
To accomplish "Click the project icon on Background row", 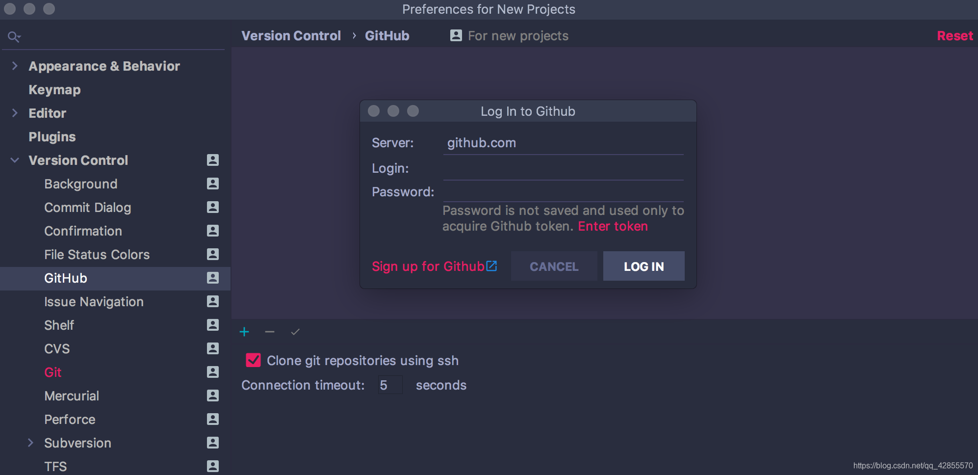I will (213, 184).
